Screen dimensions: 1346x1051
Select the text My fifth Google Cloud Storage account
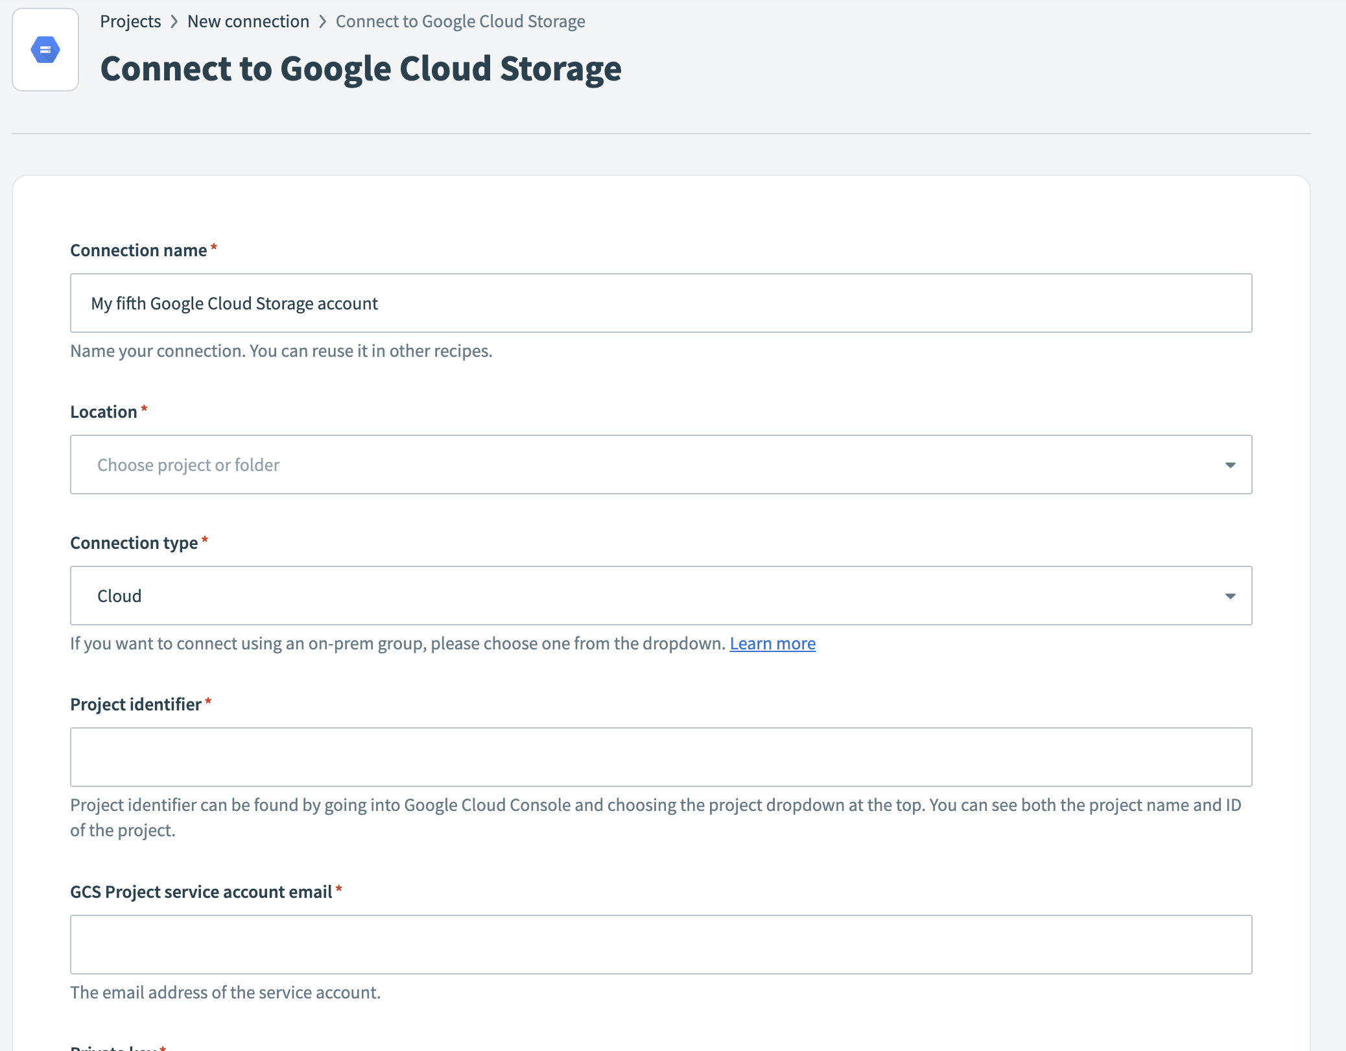click(x=233, y=302)
